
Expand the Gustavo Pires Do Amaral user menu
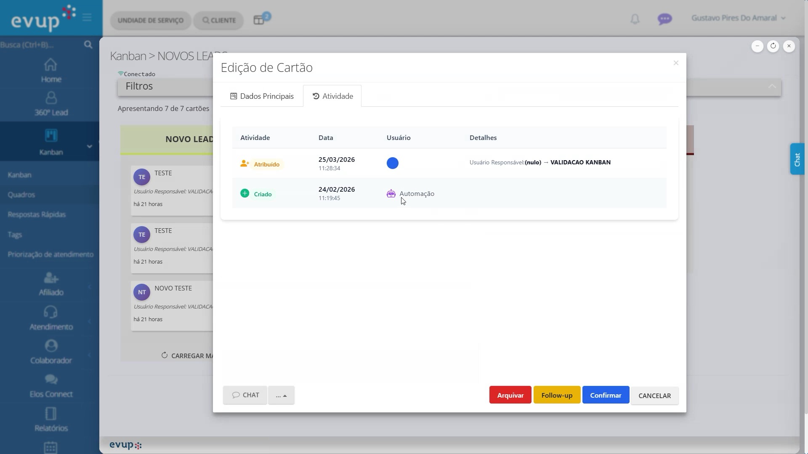pos(739,18)
